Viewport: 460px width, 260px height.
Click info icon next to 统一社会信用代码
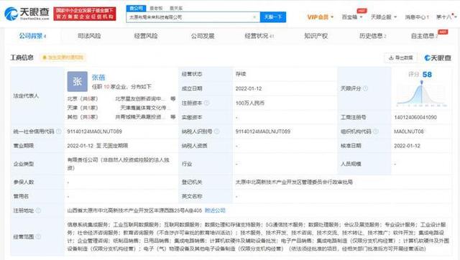[59, 131]
